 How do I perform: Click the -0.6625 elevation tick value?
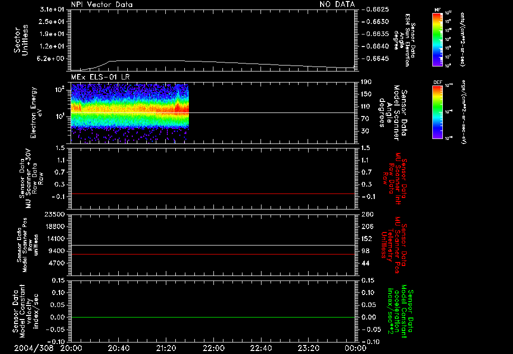pyautogui.click(x=376, y=9)
